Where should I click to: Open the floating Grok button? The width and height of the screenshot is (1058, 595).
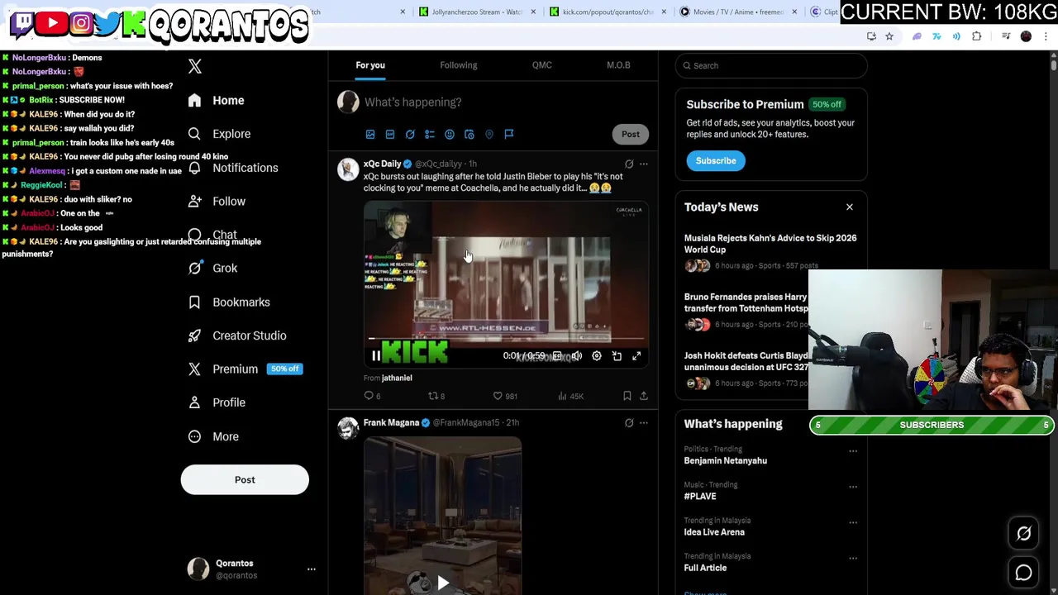[x=1023, y=534]
